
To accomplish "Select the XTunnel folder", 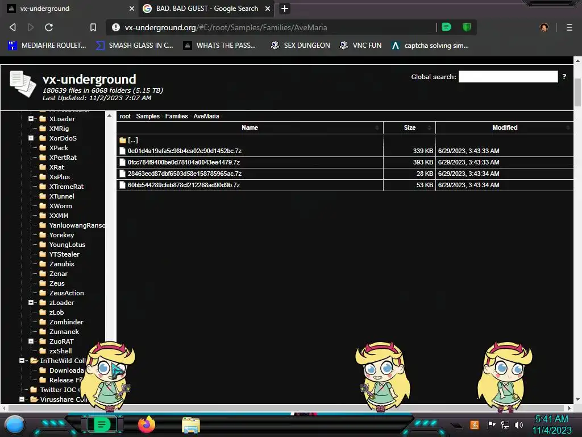I will coord(57,196).
